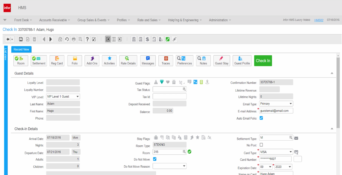342x175 pixels.
Task: Click the Delete trash icon
Action: coord(34,39)
